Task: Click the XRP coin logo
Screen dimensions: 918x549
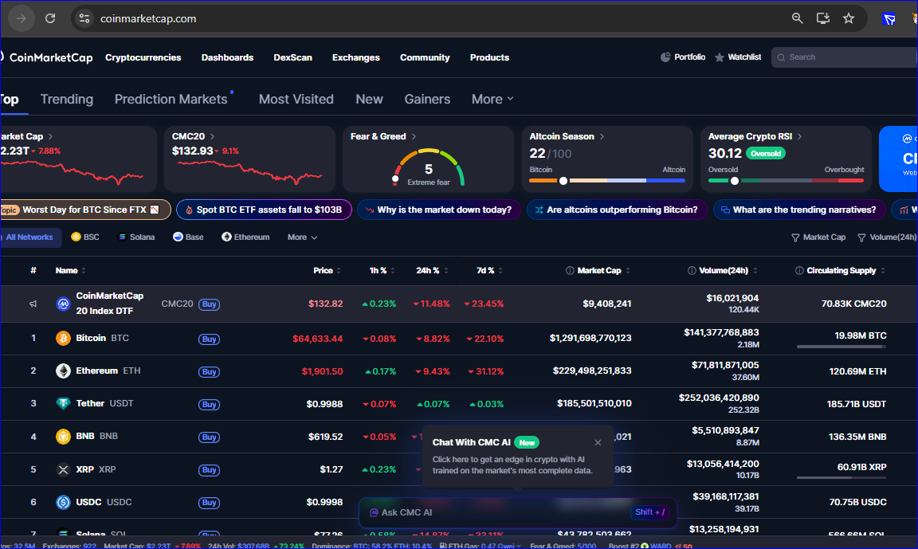Action: coord(63,469)
